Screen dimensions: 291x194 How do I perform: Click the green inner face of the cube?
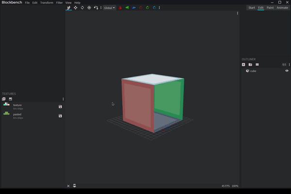[168, 98]
